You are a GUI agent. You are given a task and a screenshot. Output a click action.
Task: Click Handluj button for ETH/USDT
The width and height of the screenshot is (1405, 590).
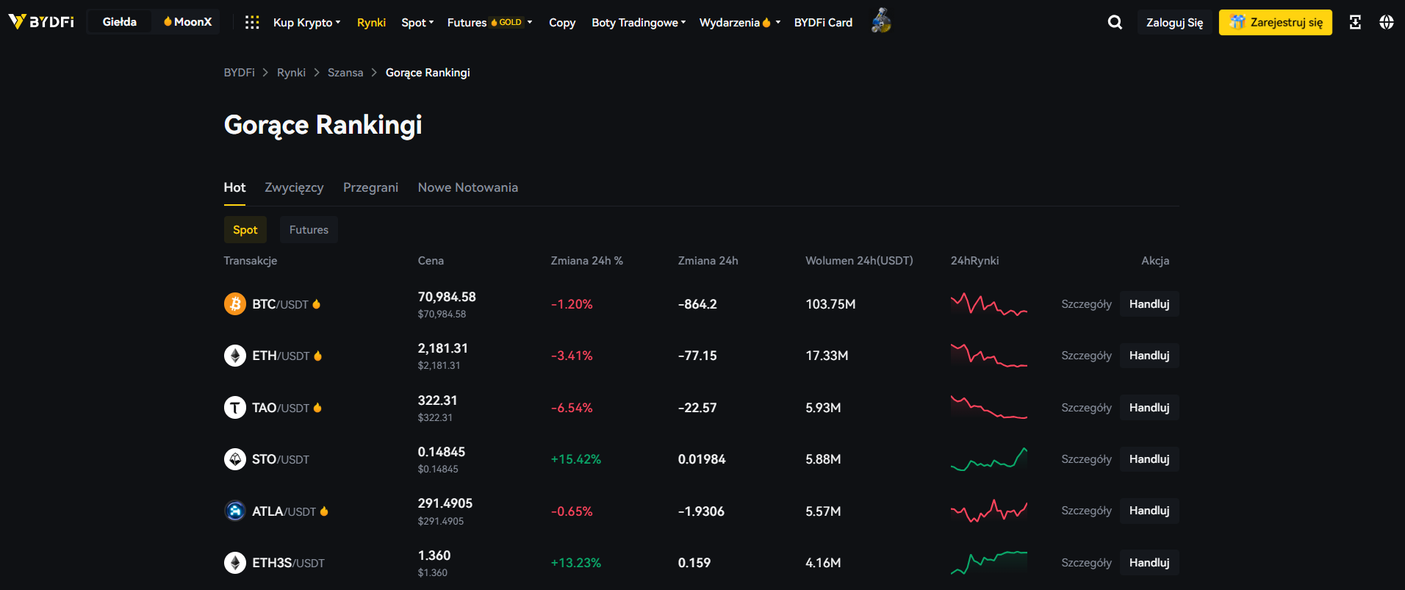[1149, 356]
